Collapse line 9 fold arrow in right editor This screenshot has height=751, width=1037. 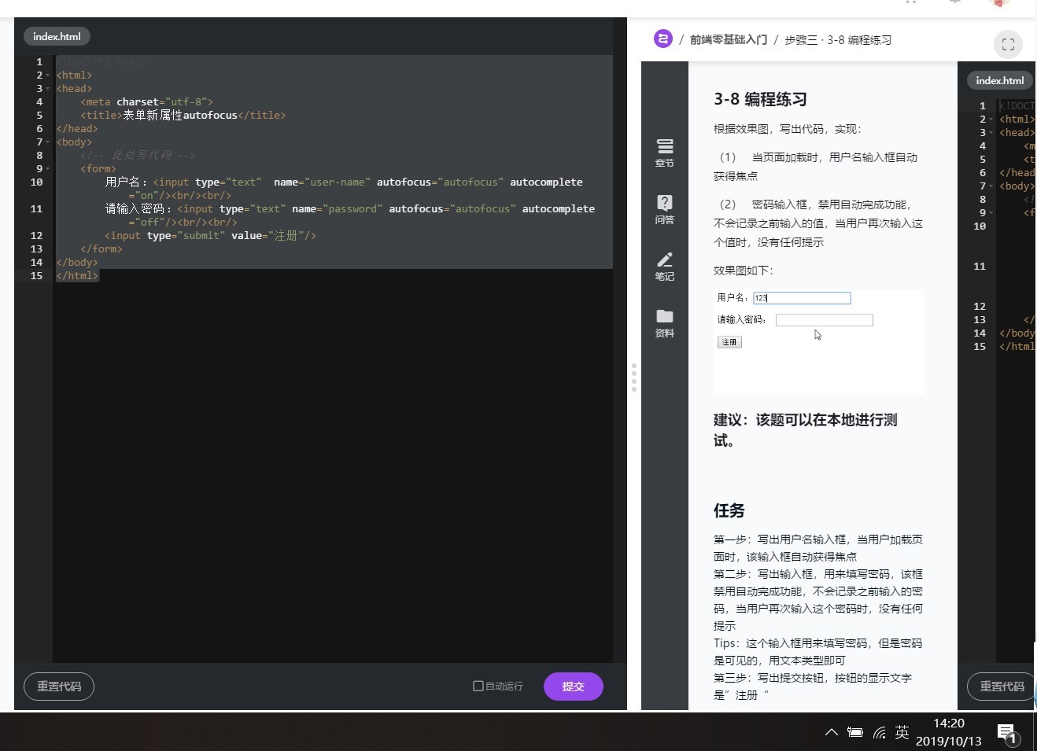(991, 213)
